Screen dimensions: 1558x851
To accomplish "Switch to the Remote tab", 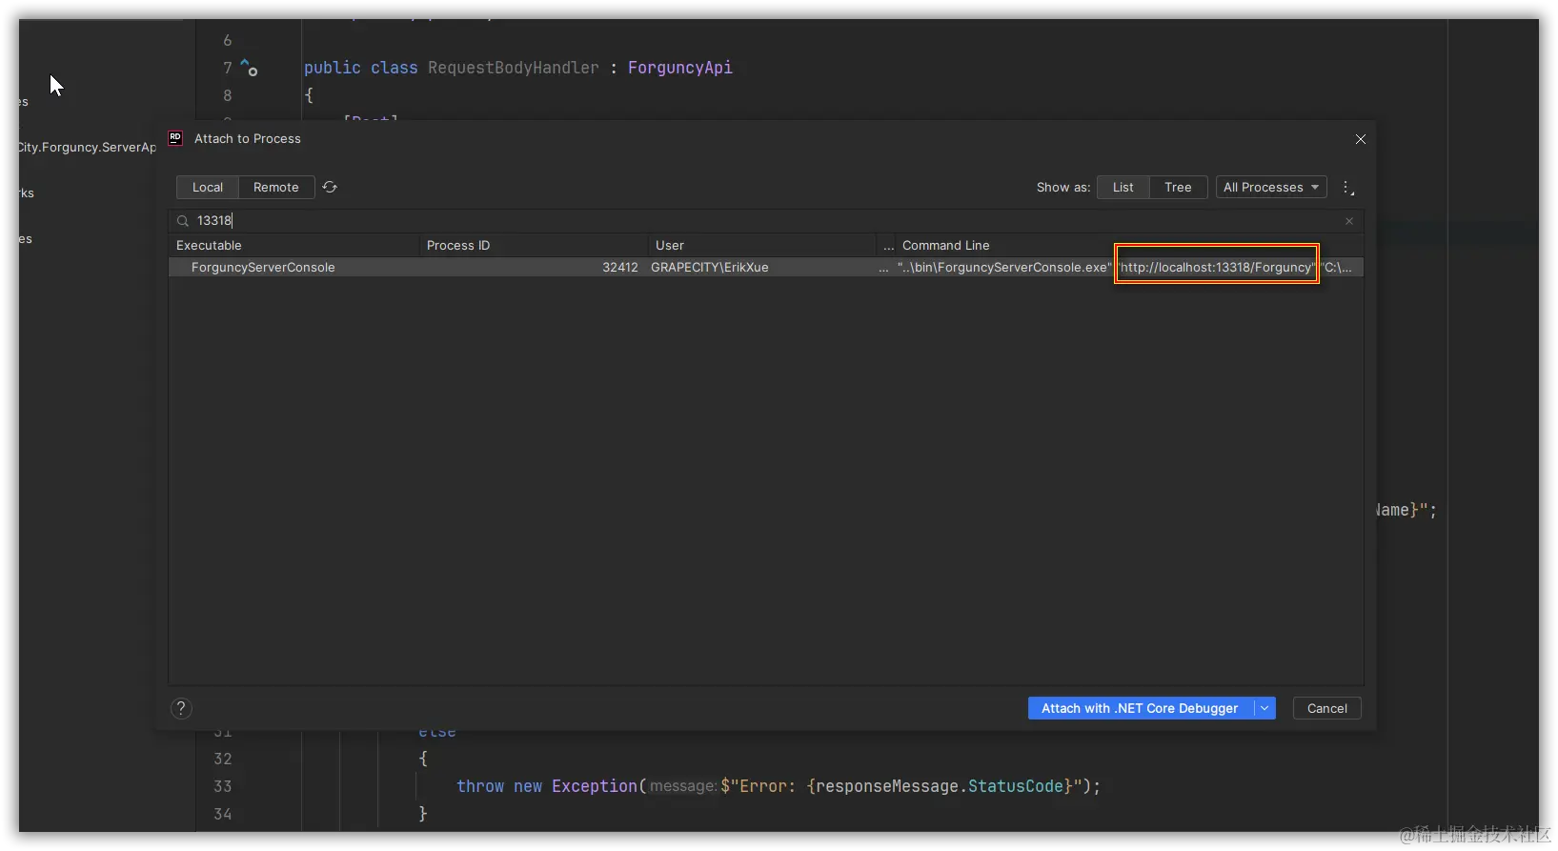I will [x=276, y=187].
